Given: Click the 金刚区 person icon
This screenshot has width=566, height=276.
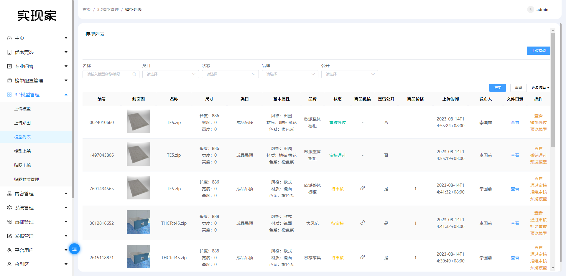Looking at the screenshot, I should click(9, 264).
